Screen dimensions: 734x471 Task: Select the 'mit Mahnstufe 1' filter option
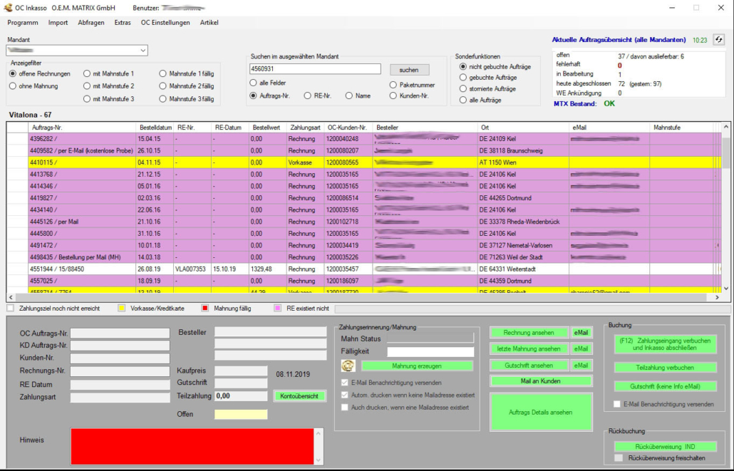(x=87, y=73)
